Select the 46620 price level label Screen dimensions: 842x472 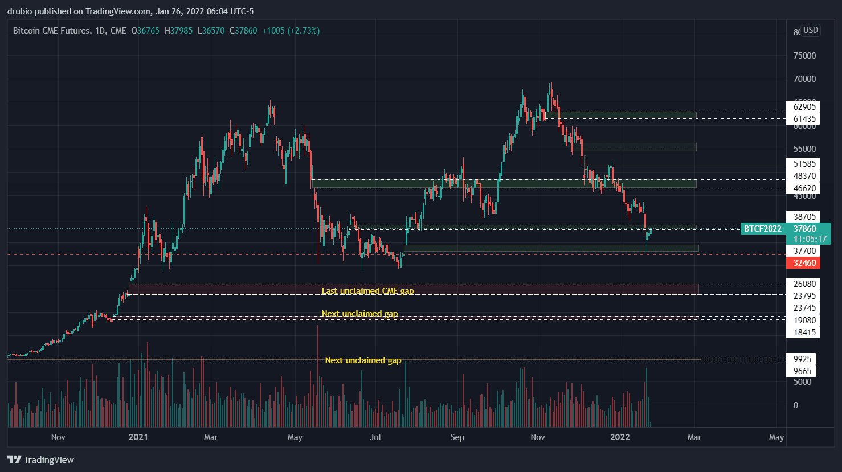click(x=804, y=188)
